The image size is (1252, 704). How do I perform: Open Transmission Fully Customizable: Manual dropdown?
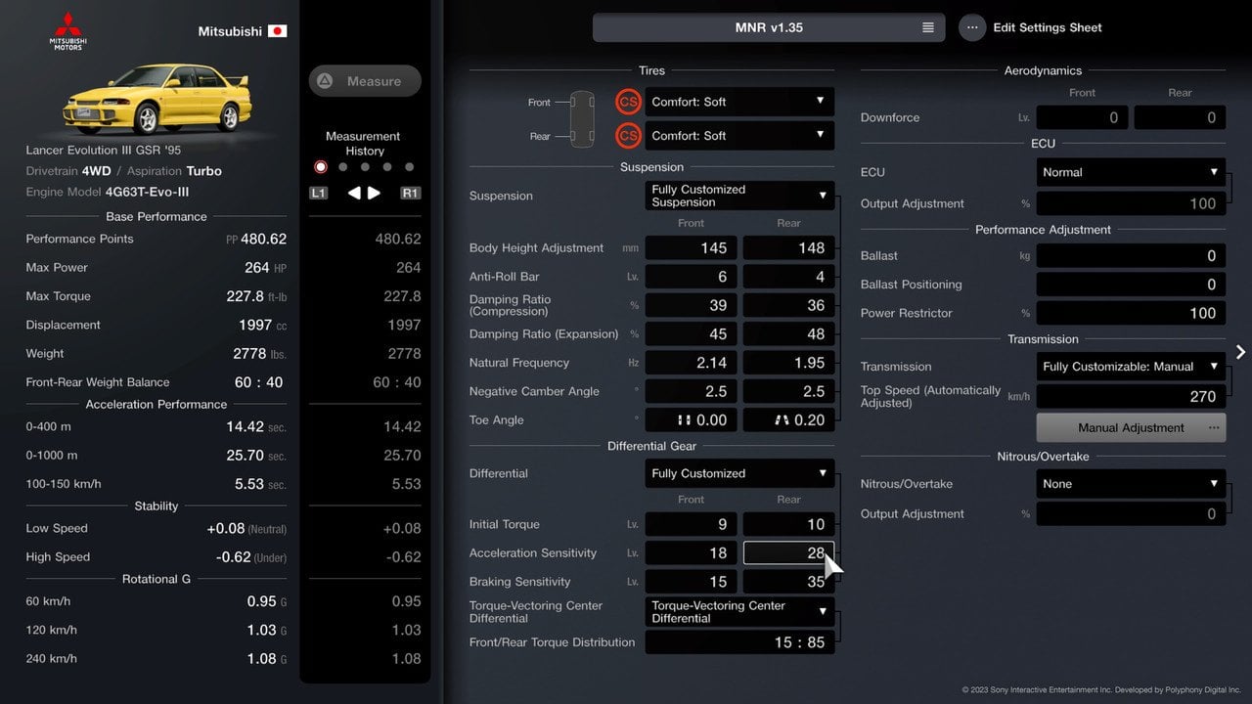[x=1131, y=367]
